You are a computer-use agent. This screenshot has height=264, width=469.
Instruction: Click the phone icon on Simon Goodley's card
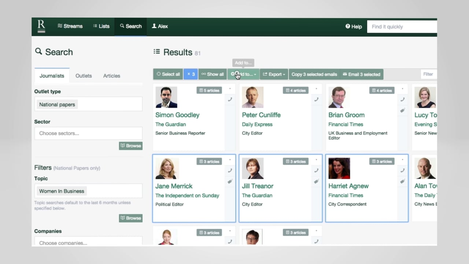[230, 99]
